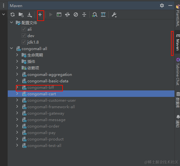Hide the Maven tool window

(170, 5)
